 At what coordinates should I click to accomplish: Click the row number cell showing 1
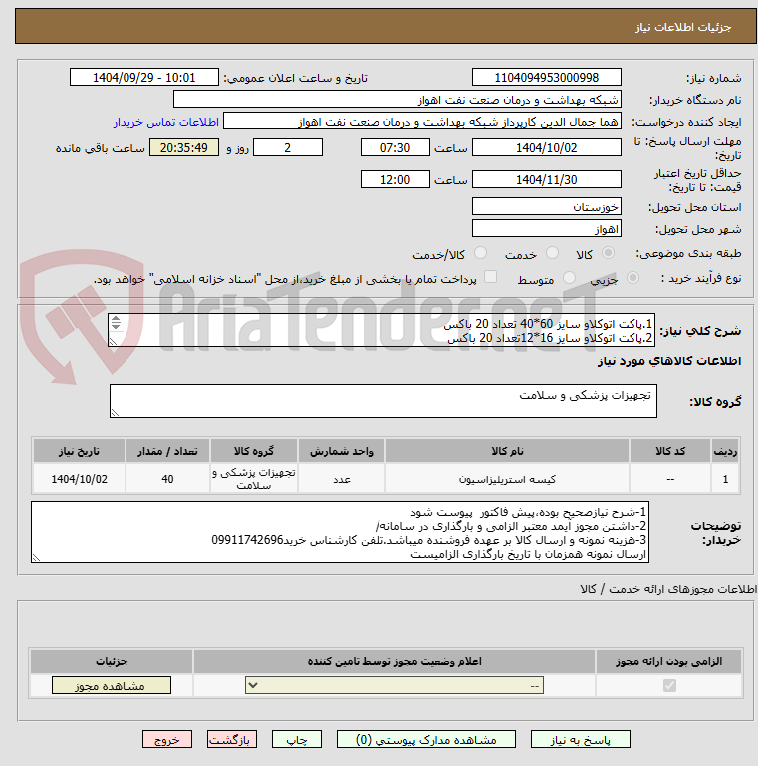point(725,479)
